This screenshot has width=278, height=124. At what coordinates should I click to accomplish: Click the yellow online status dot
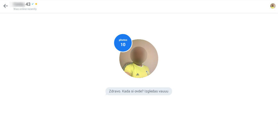point(36,4)
